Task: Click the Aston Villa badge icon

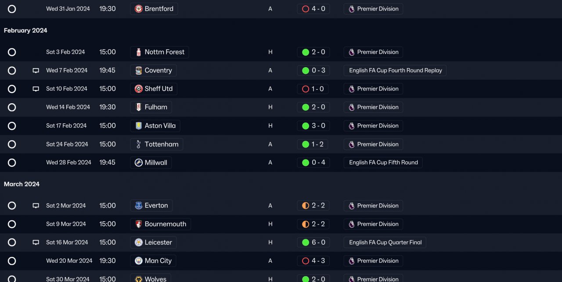Action: 139,126
